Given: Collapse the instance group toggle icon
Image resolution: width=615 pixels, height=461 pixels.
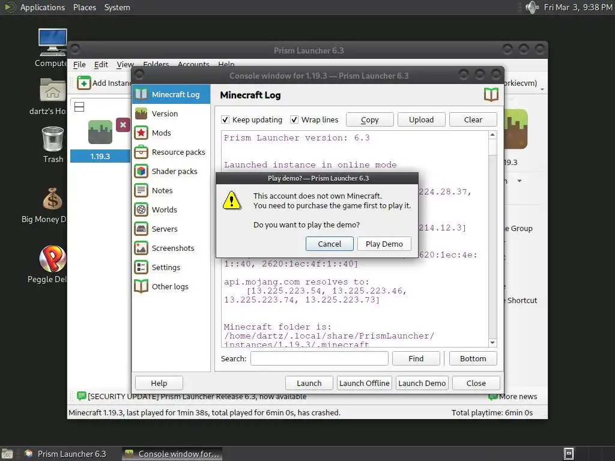Looking at the screenshot, I should click(x=79, y=107).
